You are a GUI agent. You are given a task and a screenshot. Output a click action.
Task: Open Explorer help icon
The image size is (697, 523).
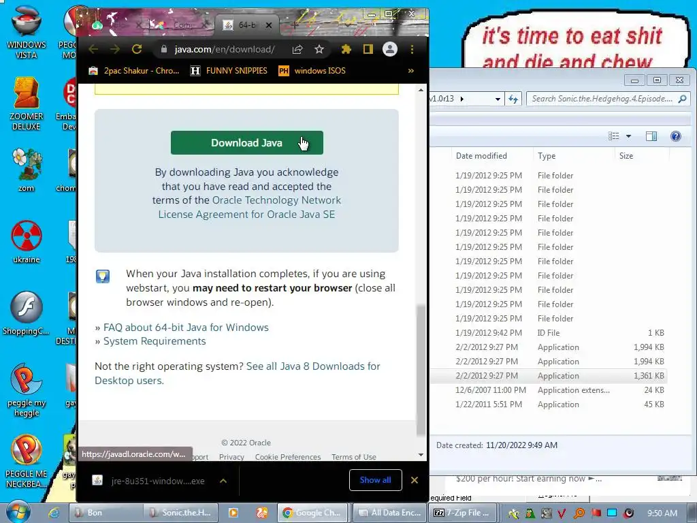pos(676,136)
